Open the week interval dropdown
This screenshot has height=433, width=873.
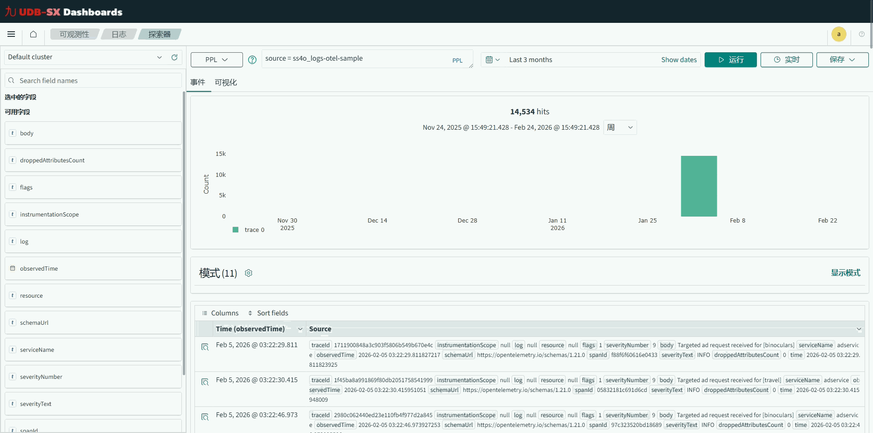620,127
